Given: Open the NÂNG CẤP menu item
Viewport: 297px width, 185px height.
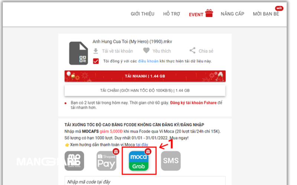Looking at the screenshot, I should [x=232, y=14].
